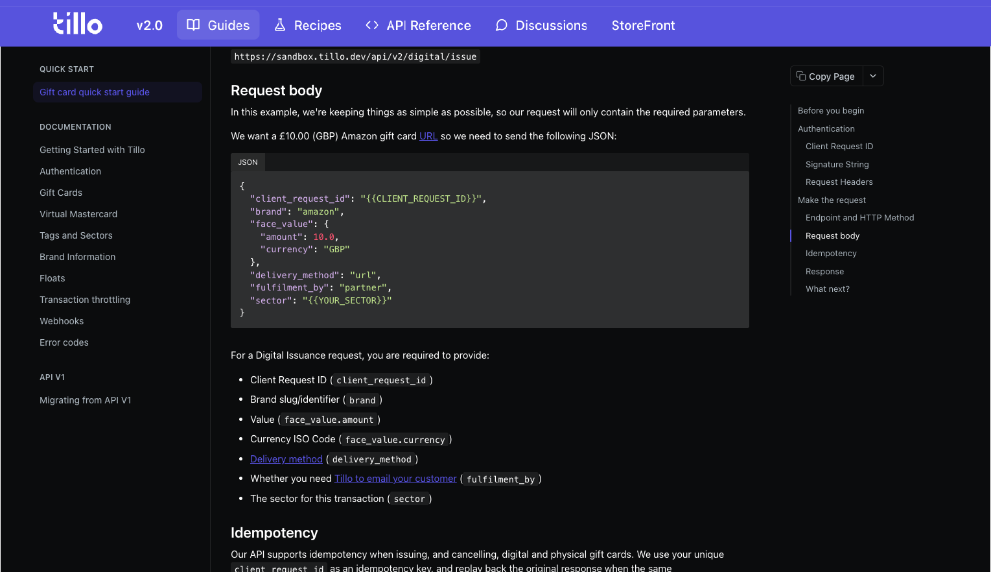991x572 pixels.
Task: Jump to Before you begin section
Action: (x=831, y=111)
